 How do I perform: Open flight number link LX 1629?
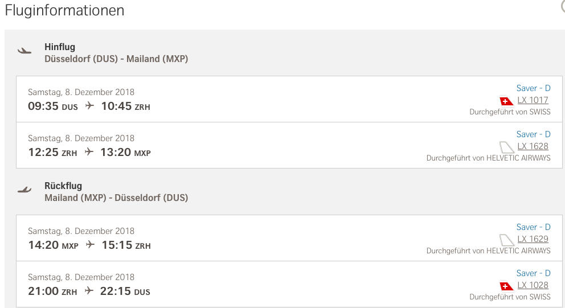[533, 239]
